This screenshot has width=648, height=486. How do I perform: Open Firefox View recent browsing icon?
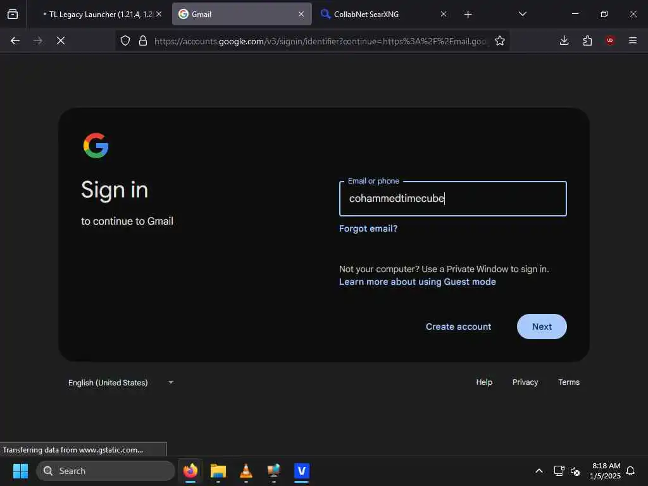tap(13, 14)
